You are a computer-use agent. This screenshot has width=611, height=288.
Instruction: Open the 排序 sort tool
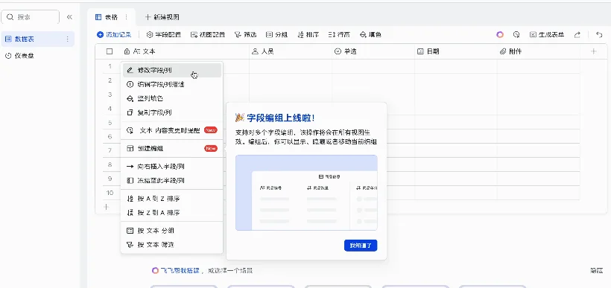(308, 35)
